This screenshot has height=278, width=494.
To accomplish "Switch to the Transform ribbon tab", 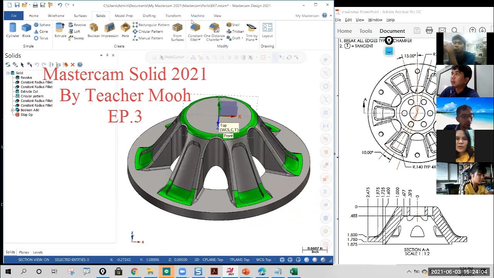I will (173, 16).
